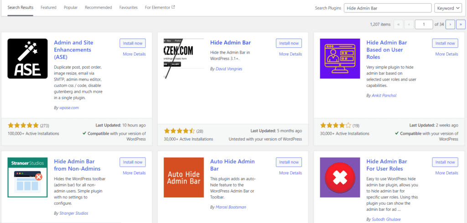Click the orange Auto Hide Admin Bar icon
Image resolution: width=467 pixels, height=223 pixels.
[184, 177]
